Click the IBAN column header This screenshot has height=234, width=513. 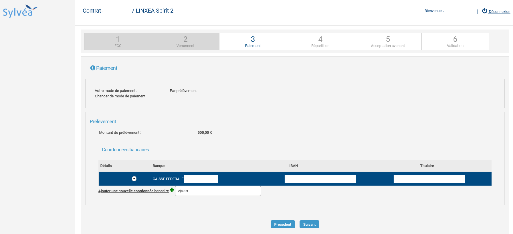[x=294, y=166]
